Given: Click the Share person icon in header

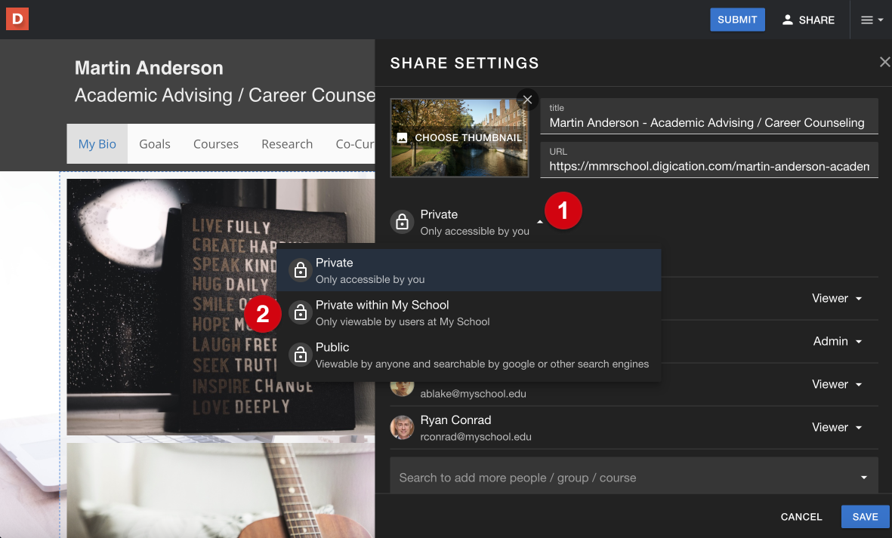Looking at the screenshot, I should pos(787,20).
